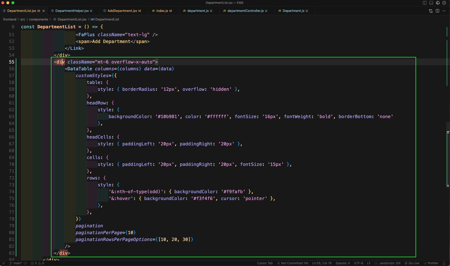Toggle the bottom panel visibility
This screenshot has height=266, width=450.
point(431,3)
